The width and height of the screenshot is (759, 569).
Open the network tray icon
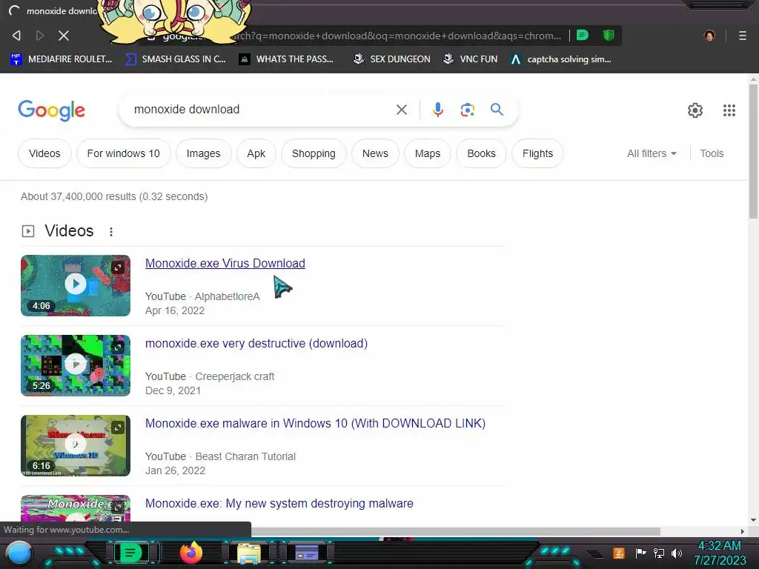659,553
